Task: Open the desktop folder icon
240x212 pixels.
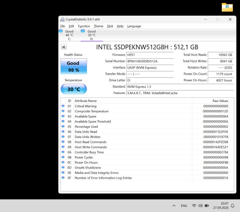Action: 227,7
